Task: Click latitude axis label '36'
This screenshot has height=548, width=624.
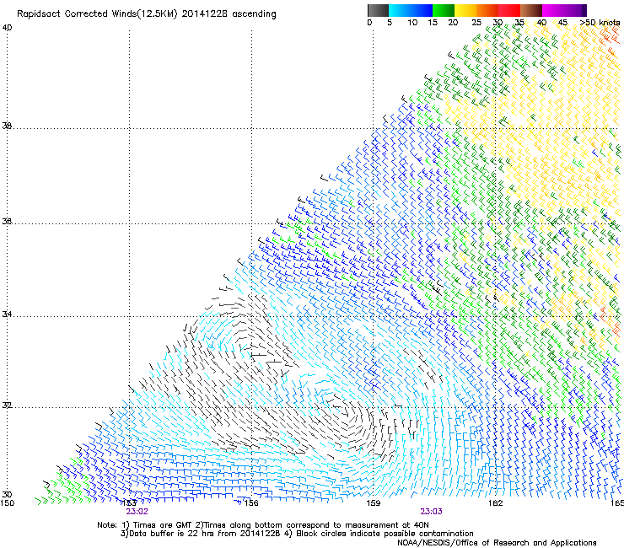Action: [x=7, y=221]
